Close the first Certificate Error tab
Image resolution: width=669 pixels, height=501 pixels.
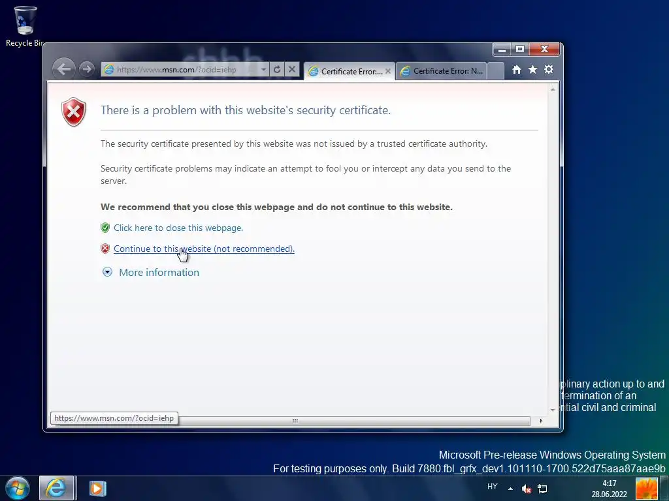coord(388,71)
